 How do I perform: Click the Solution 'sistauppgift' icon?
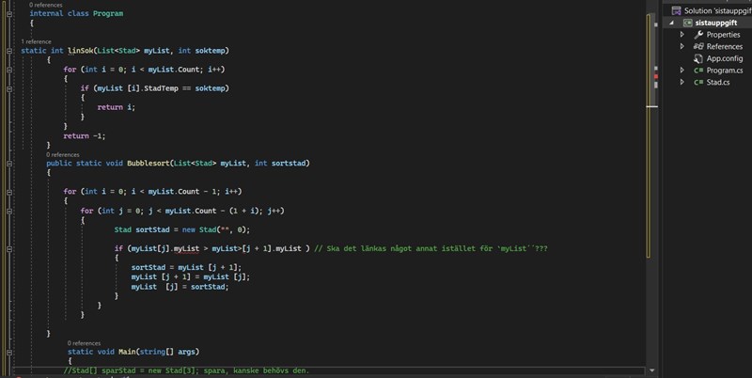(676, 10)
